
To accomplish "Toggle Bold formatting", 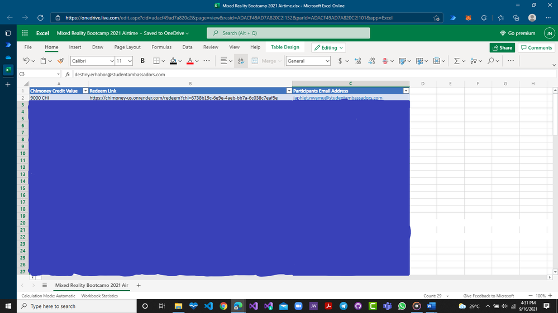I will tap(142, 61).
